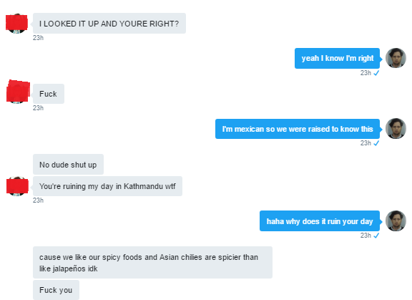The width and height of the screenshot is (412, 300).
Task: Select the message about Asian chilies and jalapeños
Action: pos(152,262)
